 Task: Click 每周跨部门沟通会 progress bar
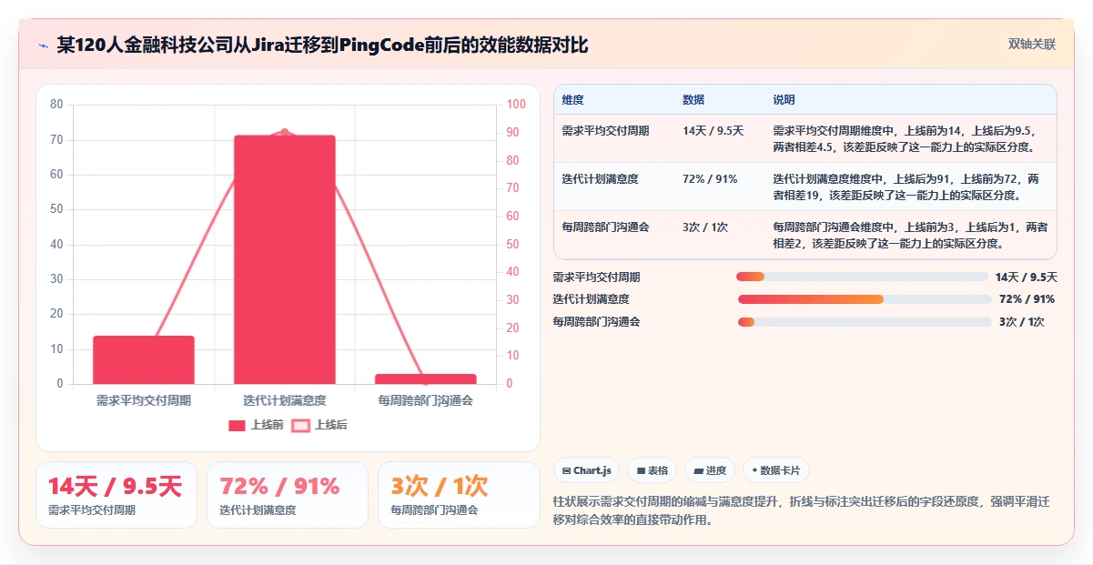(865, 321)
